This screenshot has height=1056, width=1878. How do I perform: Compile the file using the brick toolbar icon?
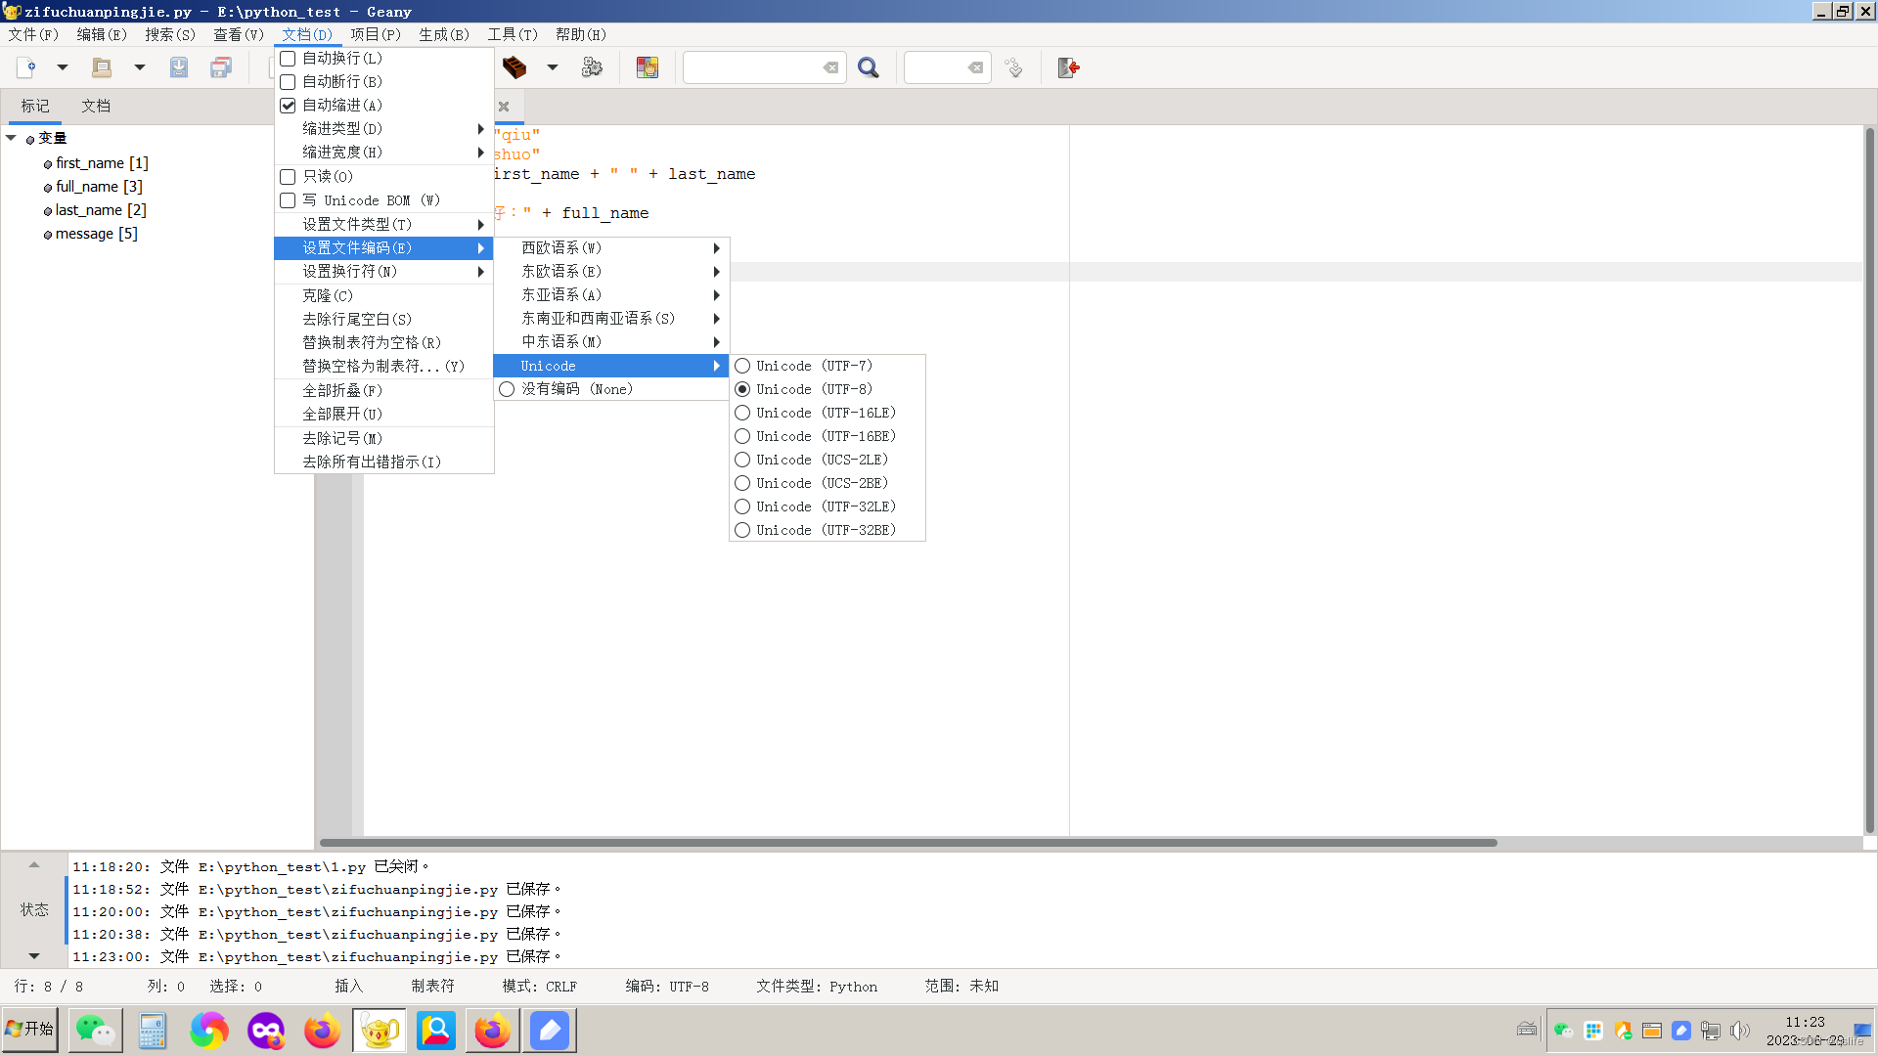coord(513,67)
